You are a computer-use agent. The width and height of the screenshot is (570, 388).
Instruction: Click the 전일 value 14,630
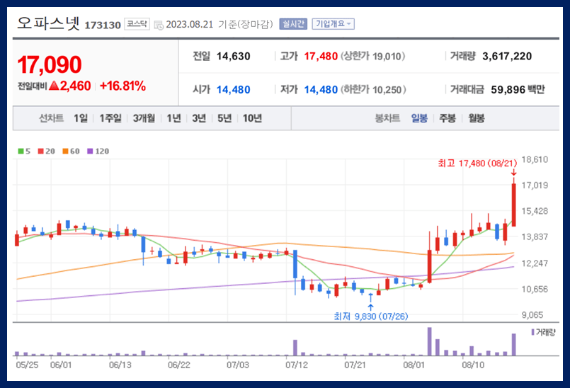click(x=234, y=57)
